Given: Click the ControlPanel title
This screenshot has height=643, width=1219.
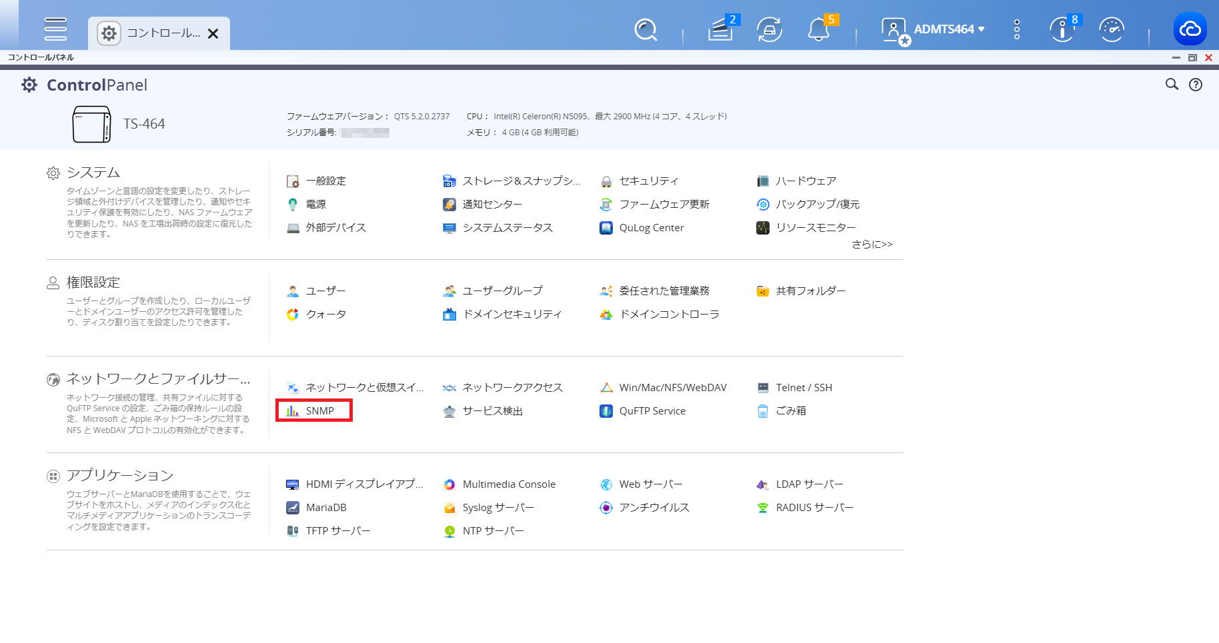Looking at the screenshot, I should [x=97, y=85].
